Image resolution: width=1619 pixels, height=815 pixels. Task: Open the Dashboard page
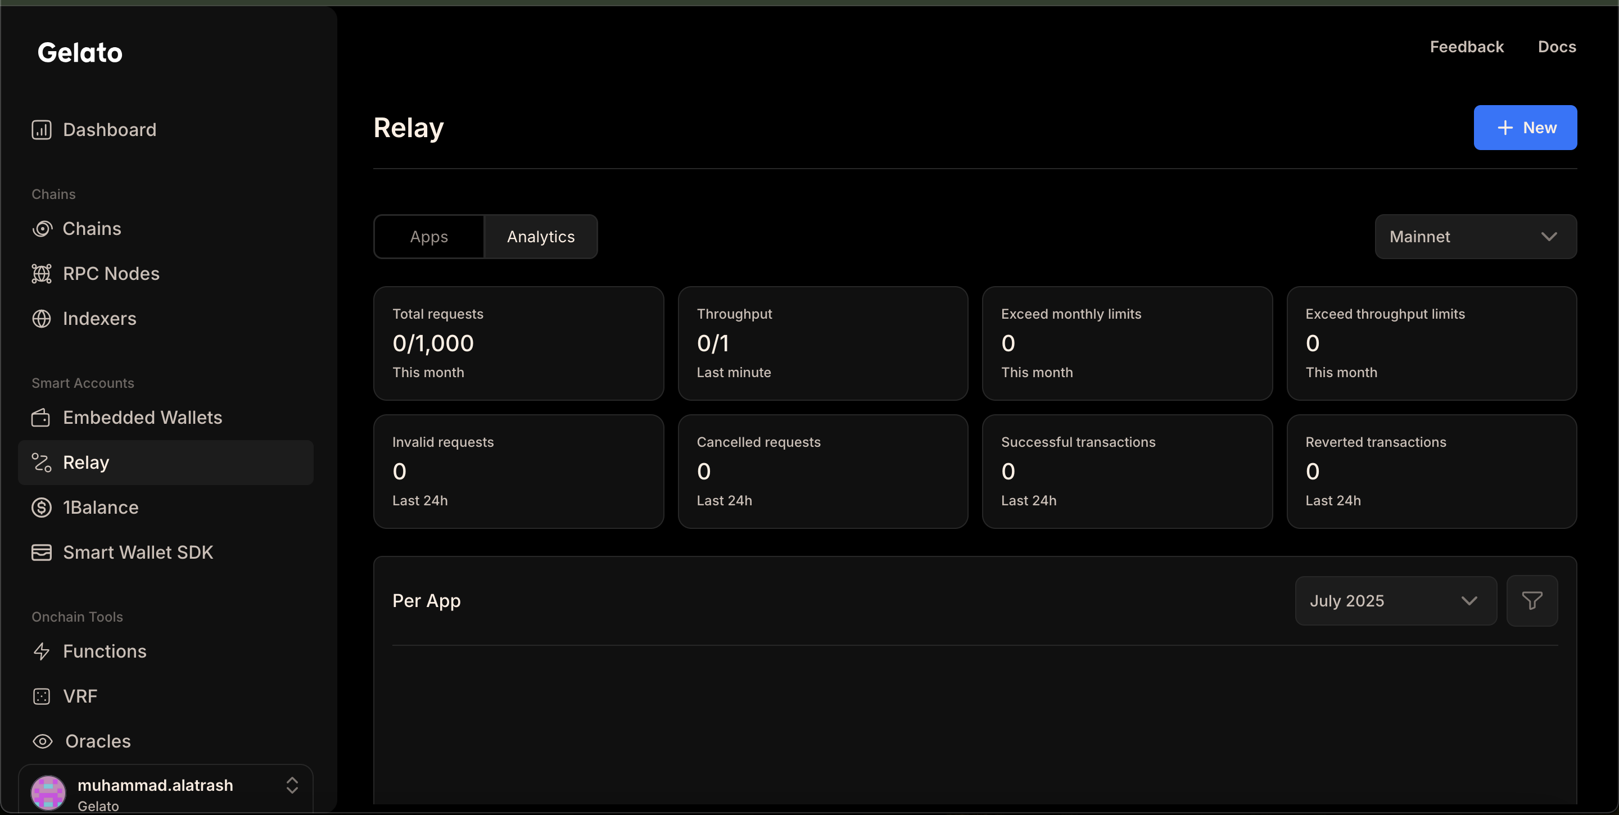(166, 130)
